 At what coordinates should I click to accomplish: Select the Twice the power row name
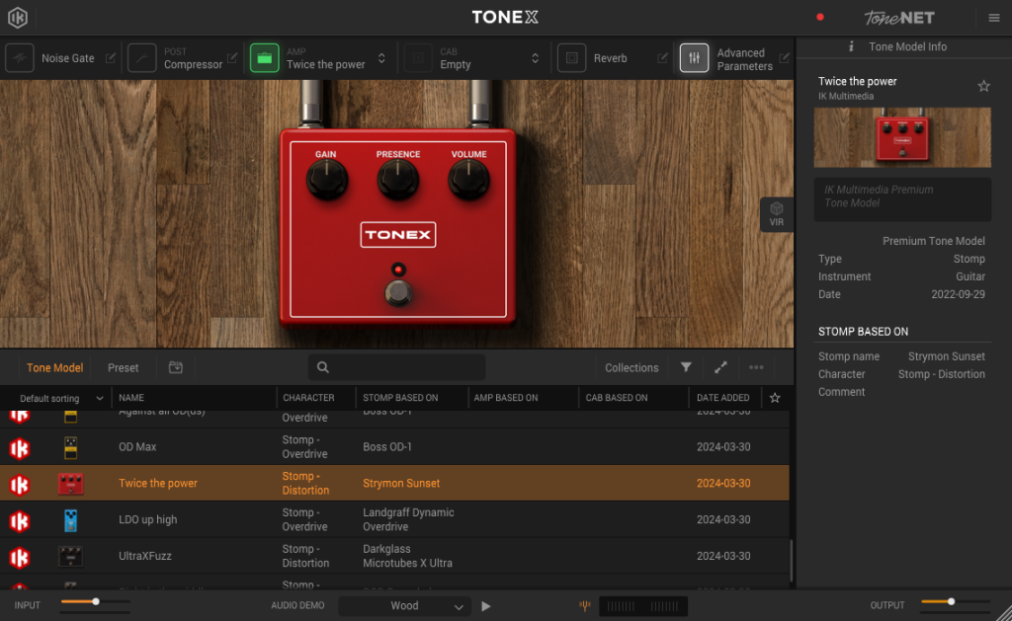pos(158,483)
